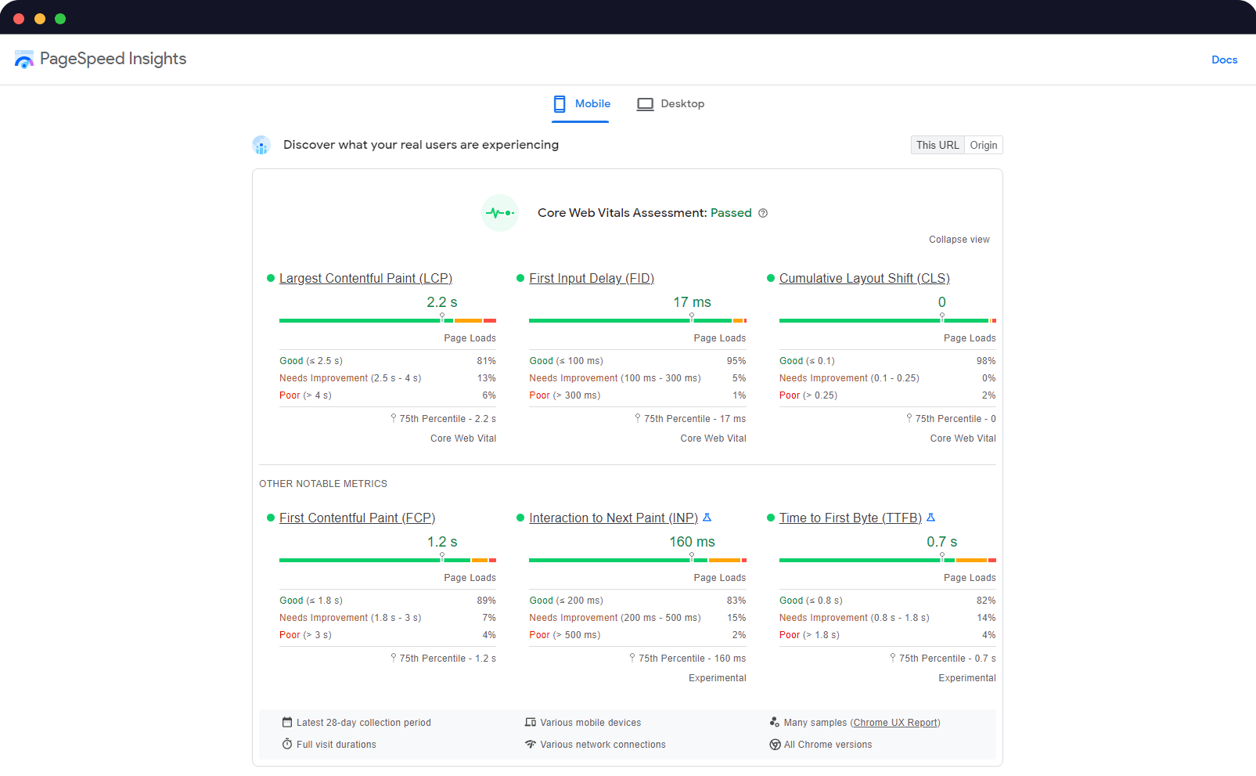The image size is (1256, 776).
Task: Click the mobile phone icon in tabs
Action: tap(560, 104)
